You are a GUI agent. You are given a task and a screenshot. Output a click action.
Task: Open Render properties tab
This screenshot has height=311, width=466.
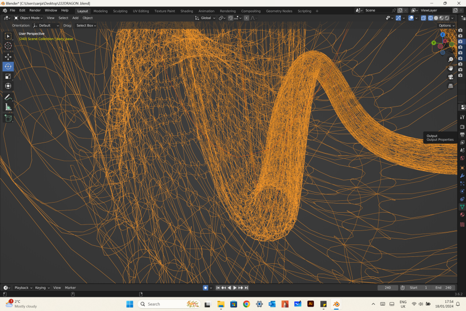coord(462,127)
